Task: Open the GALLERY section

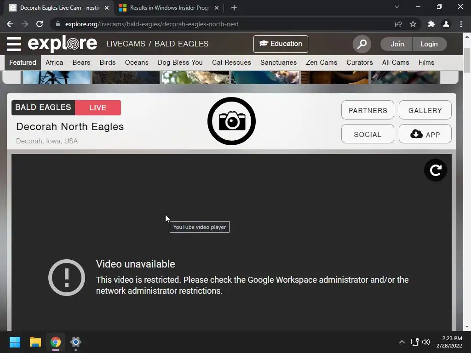Action: 425,110
